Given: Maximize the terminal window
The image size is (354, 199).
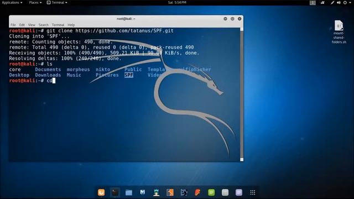Looking at the screenshot, I should 232,19.
